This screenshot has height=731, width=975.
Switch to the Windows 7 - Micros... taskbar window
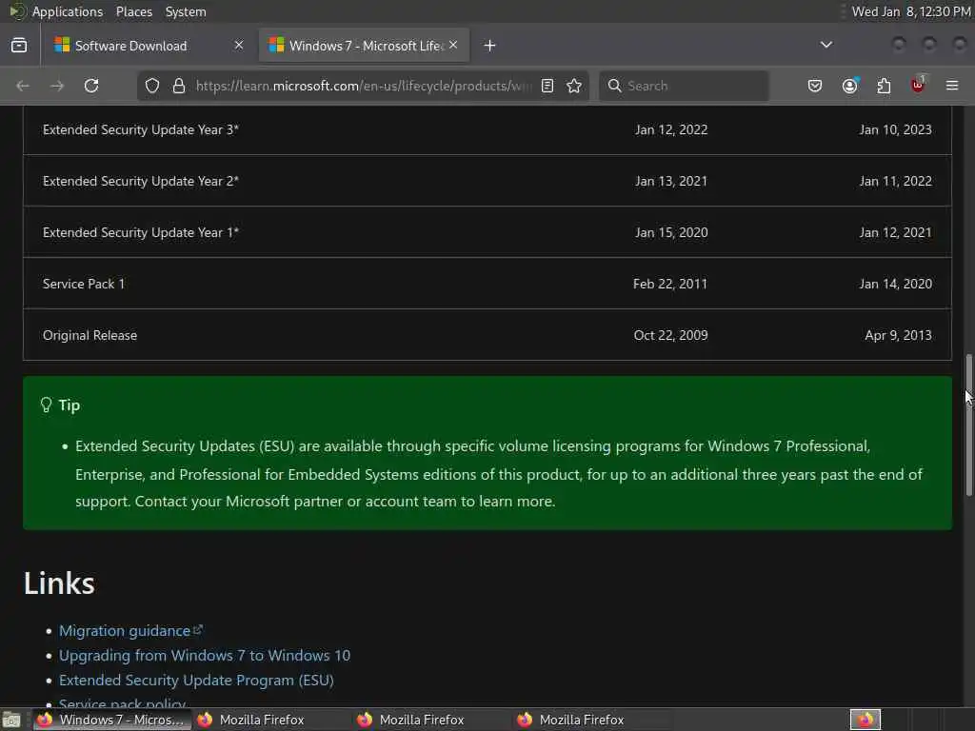point(112,720)
